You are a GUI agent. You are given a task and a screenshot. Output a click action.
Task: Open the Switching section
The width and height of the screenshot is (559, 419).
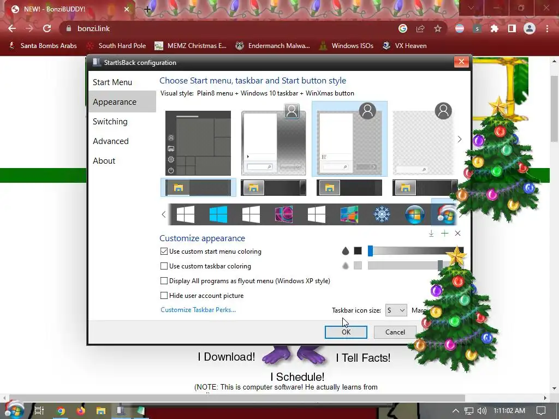[122, 122]
